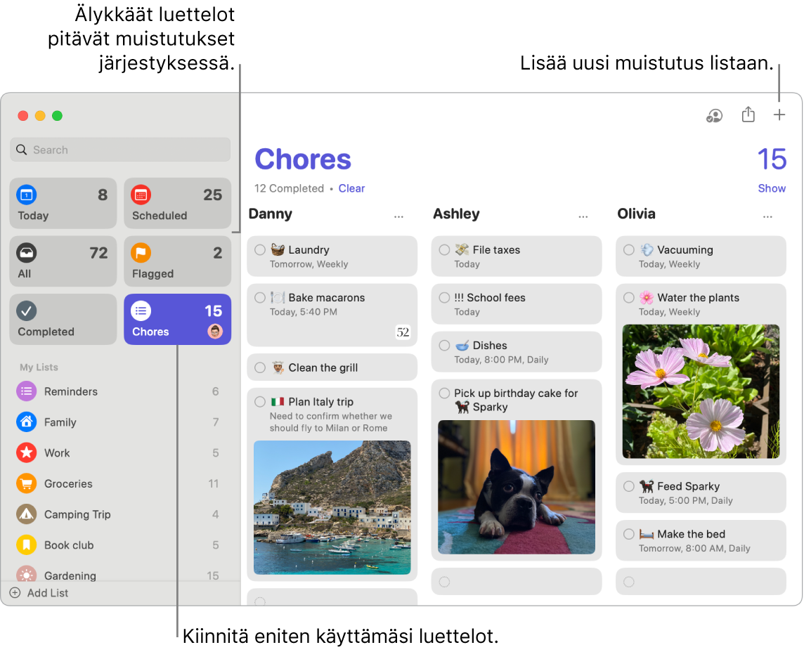This screenshot has width=804, height=652.
Task: Click the Share icon at the top right
Action: click(747, 115)
